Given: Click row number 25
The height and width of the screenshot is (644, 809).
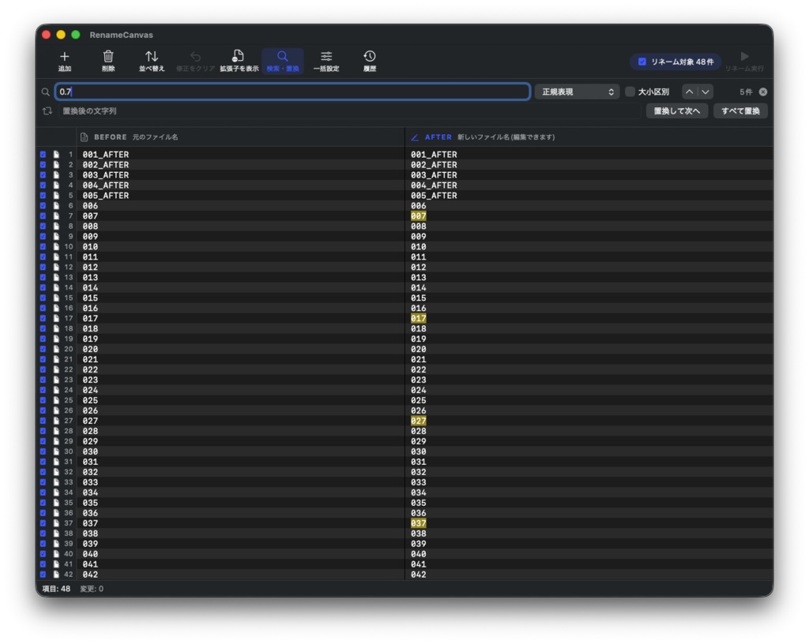Looking at the screenshot, I should pos(69,400).
